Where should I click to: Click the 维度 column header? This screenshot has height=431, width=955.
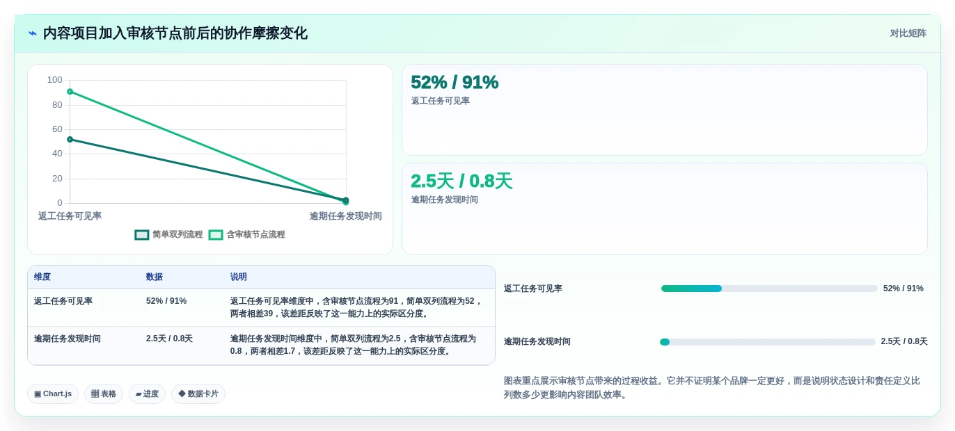tap(42, 277)
